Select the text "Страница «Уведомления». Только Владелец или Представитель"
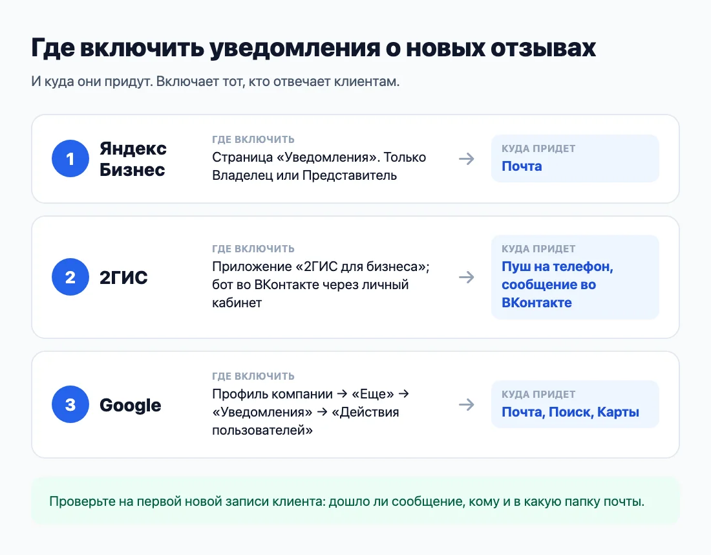The image size is (711, 555). tap(319, 166)
